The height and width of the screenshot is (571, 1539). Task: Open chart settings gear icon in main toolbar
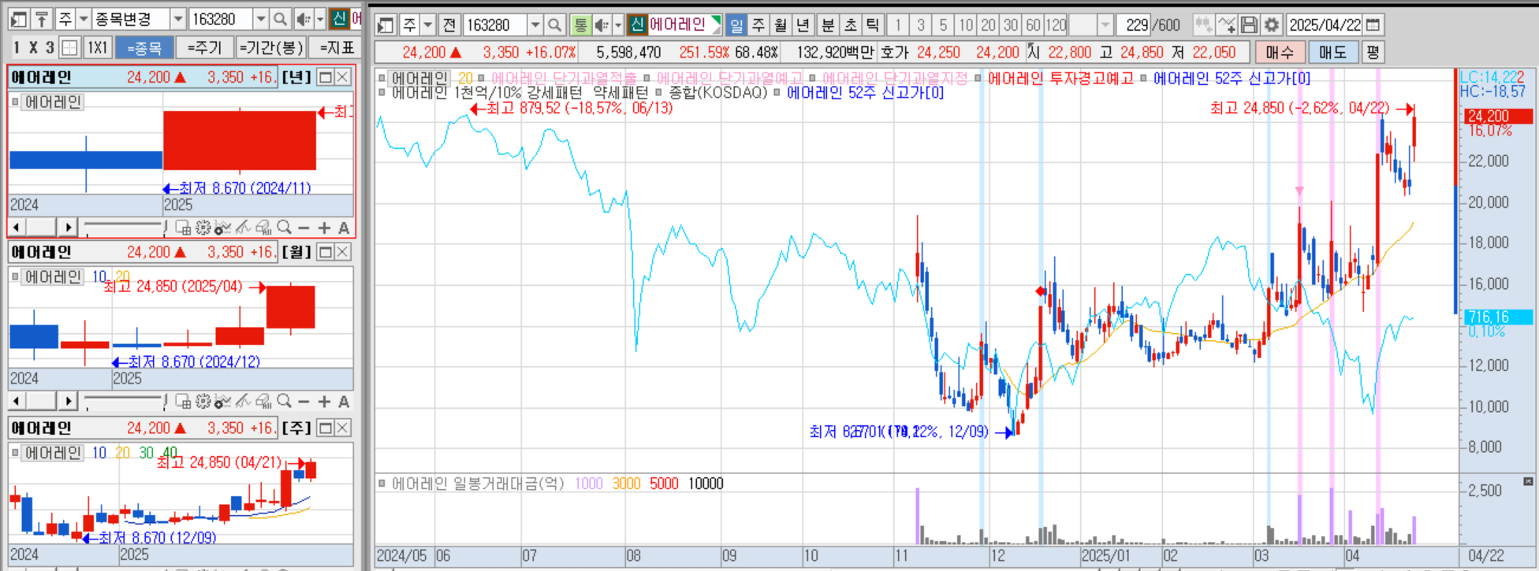(x=1271, y=25)
